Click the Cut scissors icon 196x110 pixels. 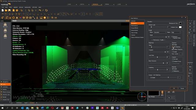(26, 10)
